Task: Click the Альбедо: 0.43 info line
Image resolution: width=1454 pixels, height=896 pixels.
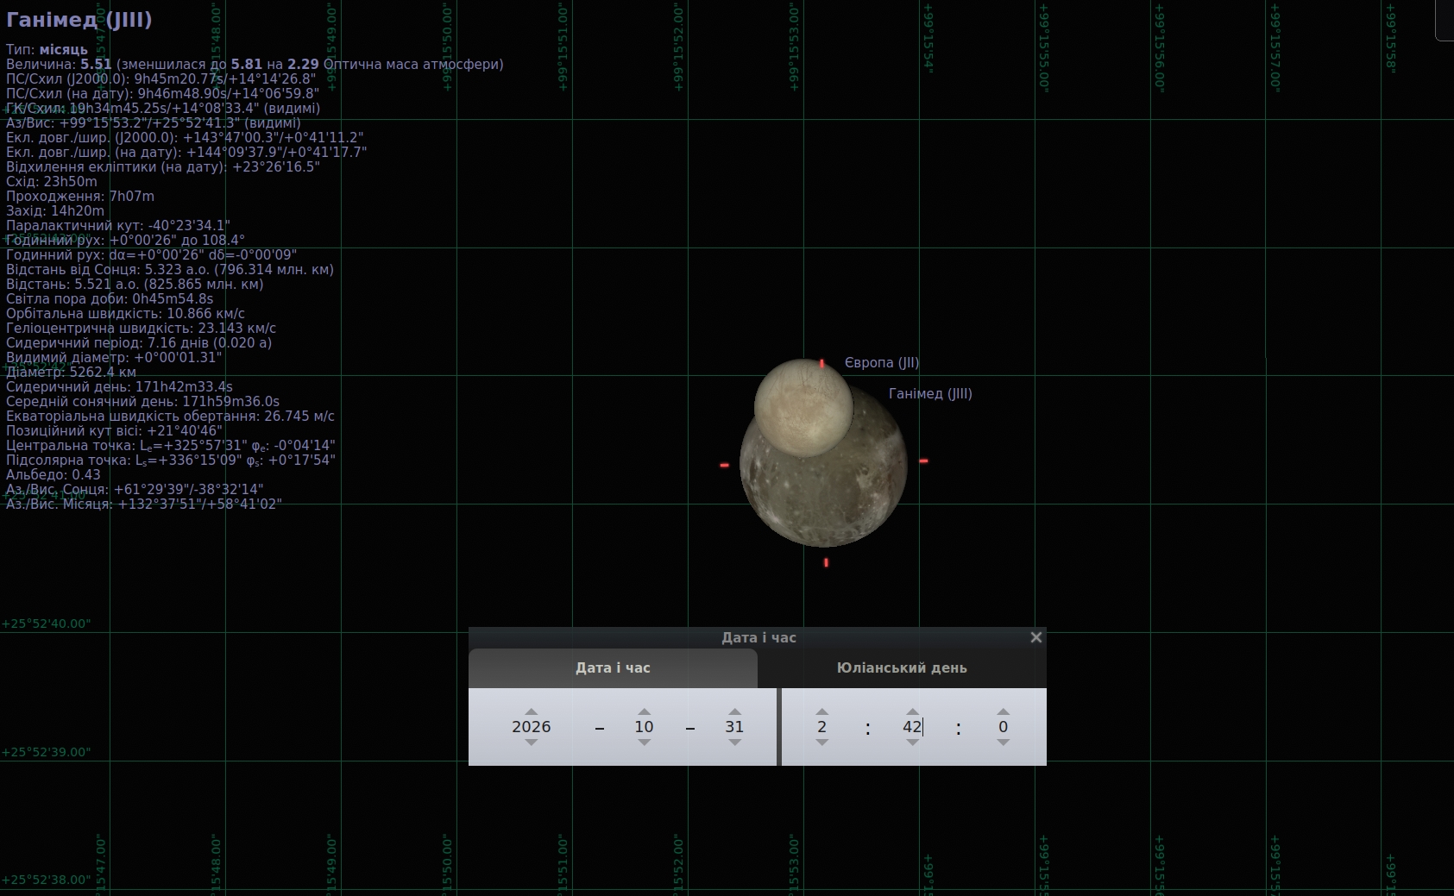Action: 54,475
